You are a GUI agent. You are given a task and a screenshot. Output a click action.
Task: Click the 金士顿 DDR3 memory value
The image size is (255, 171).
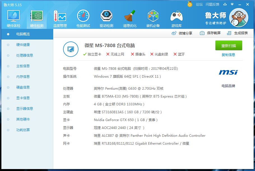pos(119,104)
